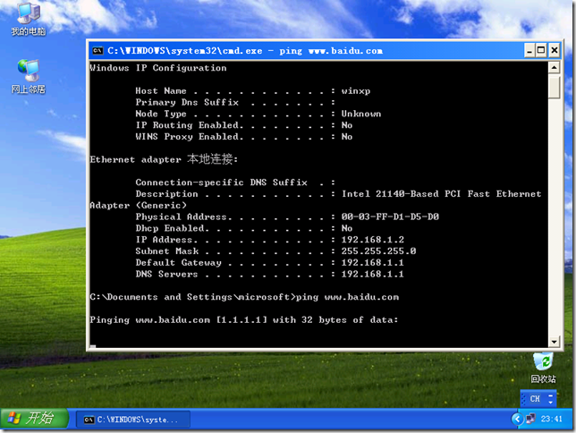Click the CH language bar indicator
This screenshot has width=576, height=433.
[x=535, y=399]
